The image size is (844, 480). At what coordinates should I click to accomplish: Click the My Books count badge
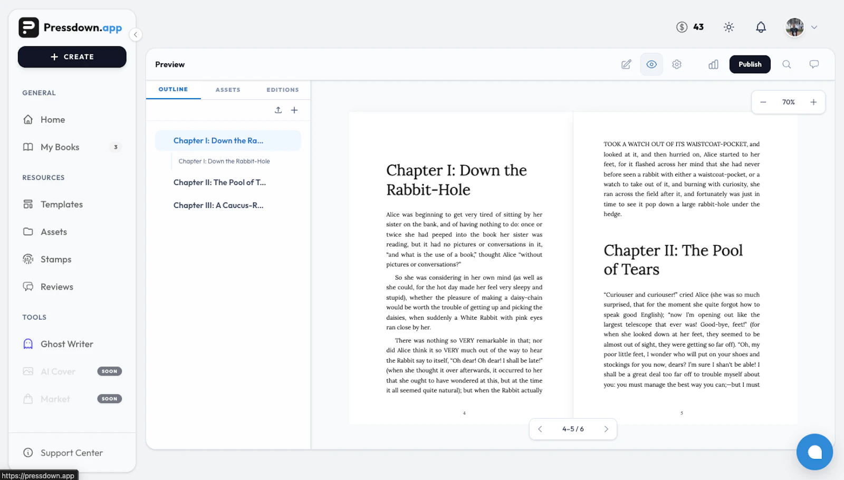(x=116, y=147)
